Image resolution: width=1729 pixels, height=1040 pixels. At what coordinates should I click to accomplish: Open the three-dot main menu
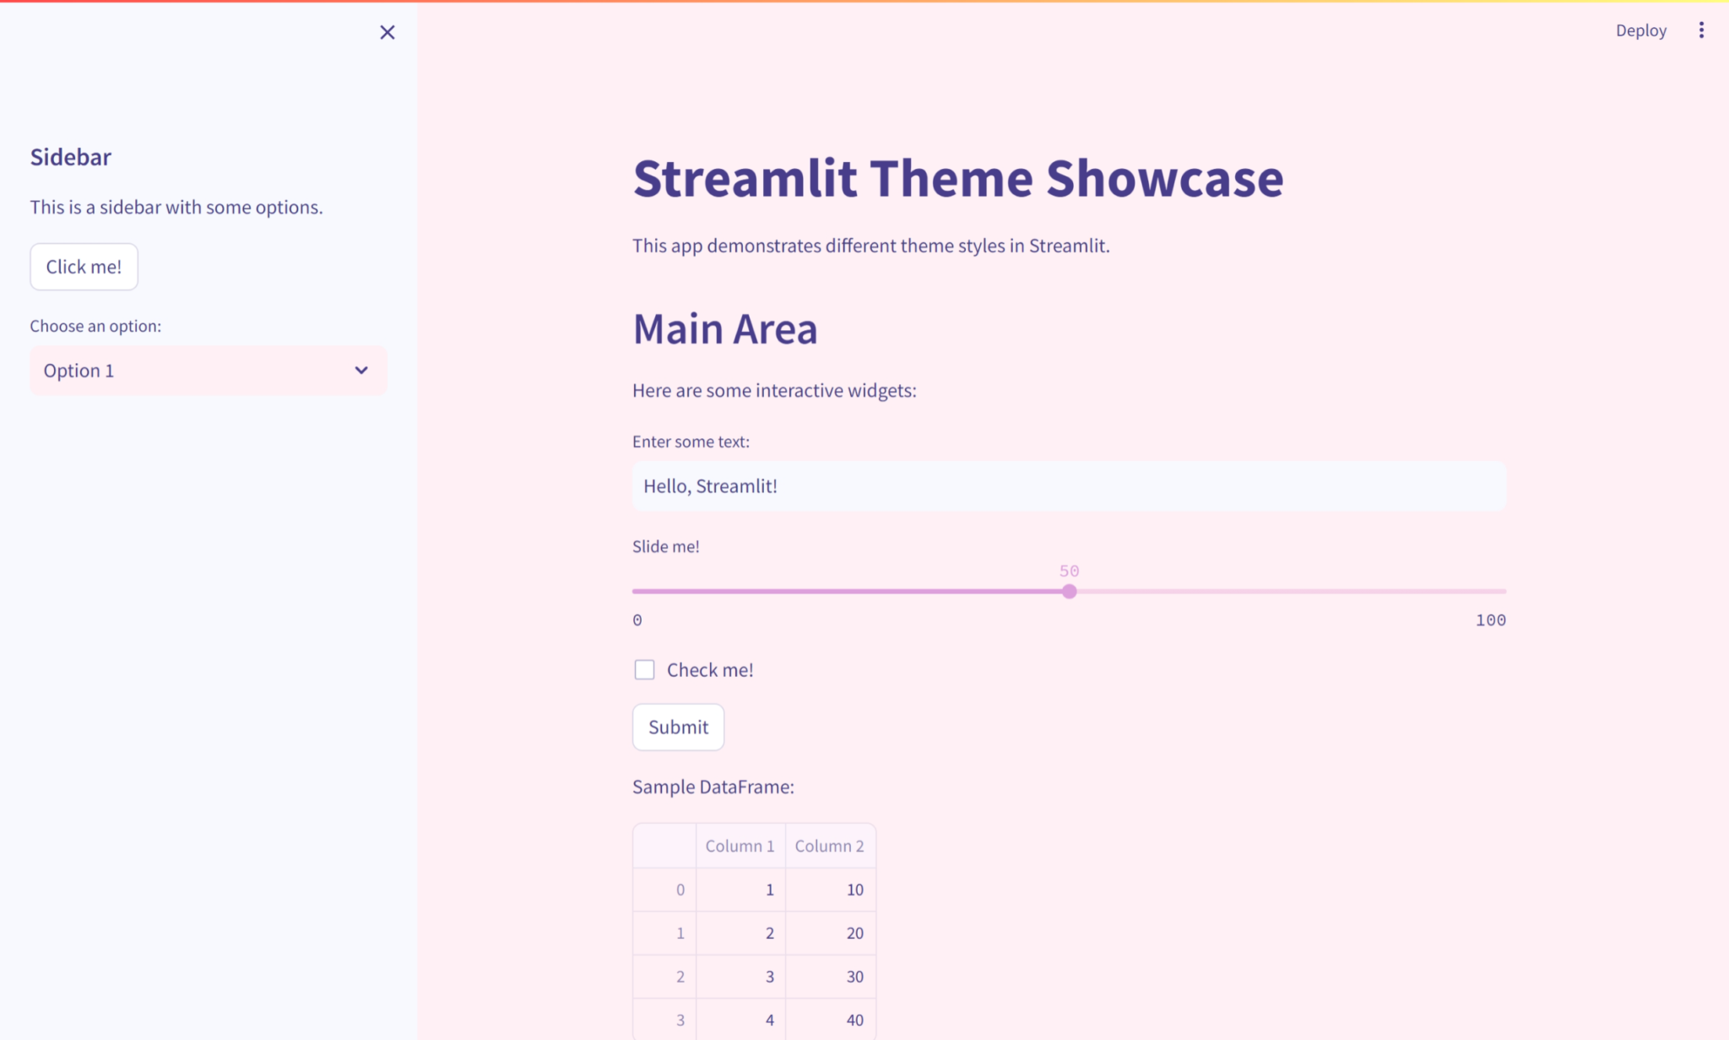[x=1701, y=30]
